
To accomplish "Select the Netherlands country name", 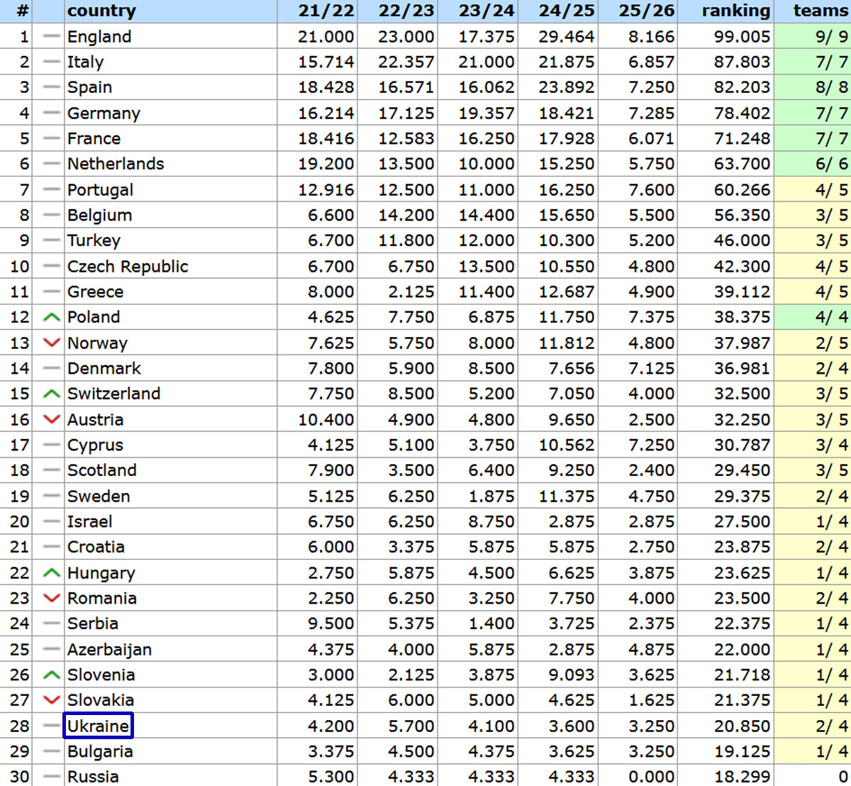I will (x=116, y=164).
